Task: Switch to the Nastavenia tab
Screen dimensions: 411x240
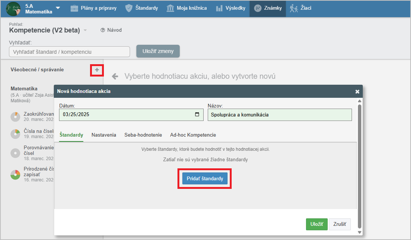Action: tap(104, 135)
